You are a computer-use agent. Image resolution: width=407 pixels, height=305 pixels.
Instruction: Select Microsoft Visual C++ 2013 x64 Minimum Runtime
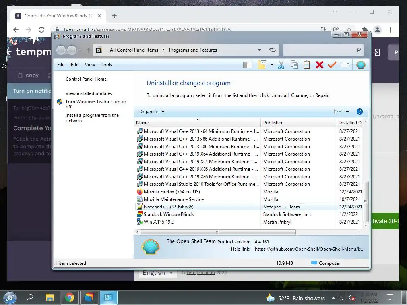[249, 131]
